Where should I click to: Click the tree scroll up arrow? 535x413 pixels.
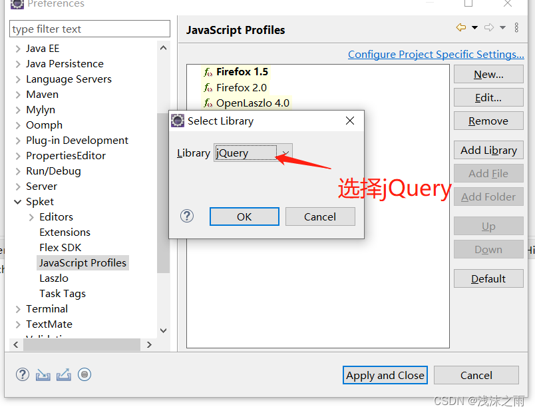164,48
